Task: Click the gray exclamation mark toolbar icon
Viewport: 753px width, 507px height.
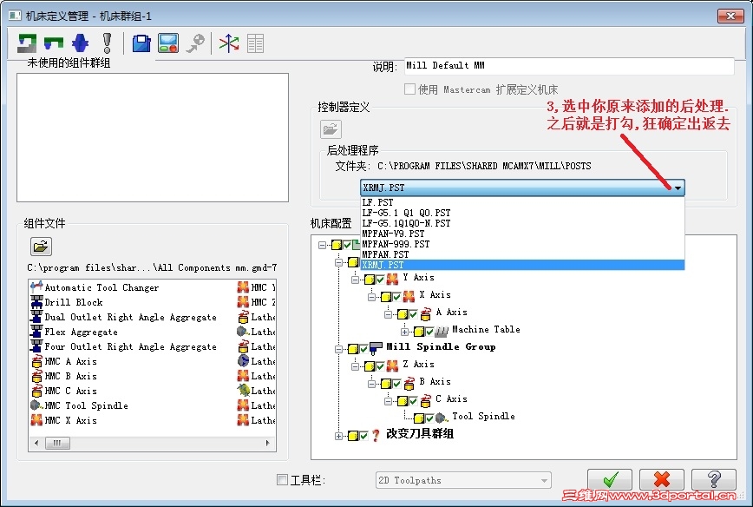Action: (x=107, y=43)
